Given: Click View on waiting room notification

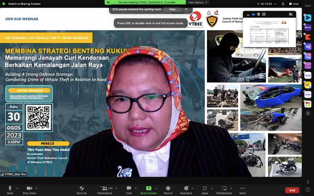Looking at the screenshot, I should point(172,9).
